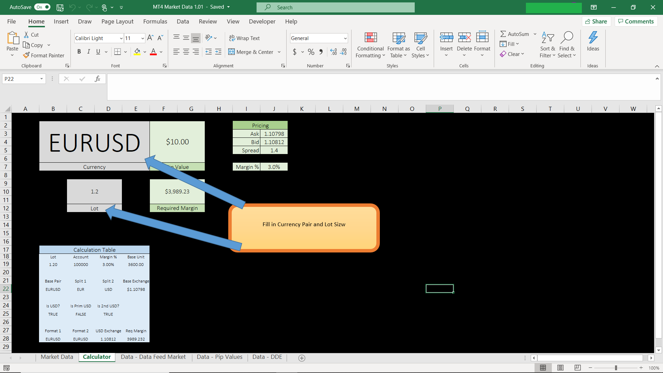
Task: Toggle the AutoSave switch off
Action: pos(43,7)
